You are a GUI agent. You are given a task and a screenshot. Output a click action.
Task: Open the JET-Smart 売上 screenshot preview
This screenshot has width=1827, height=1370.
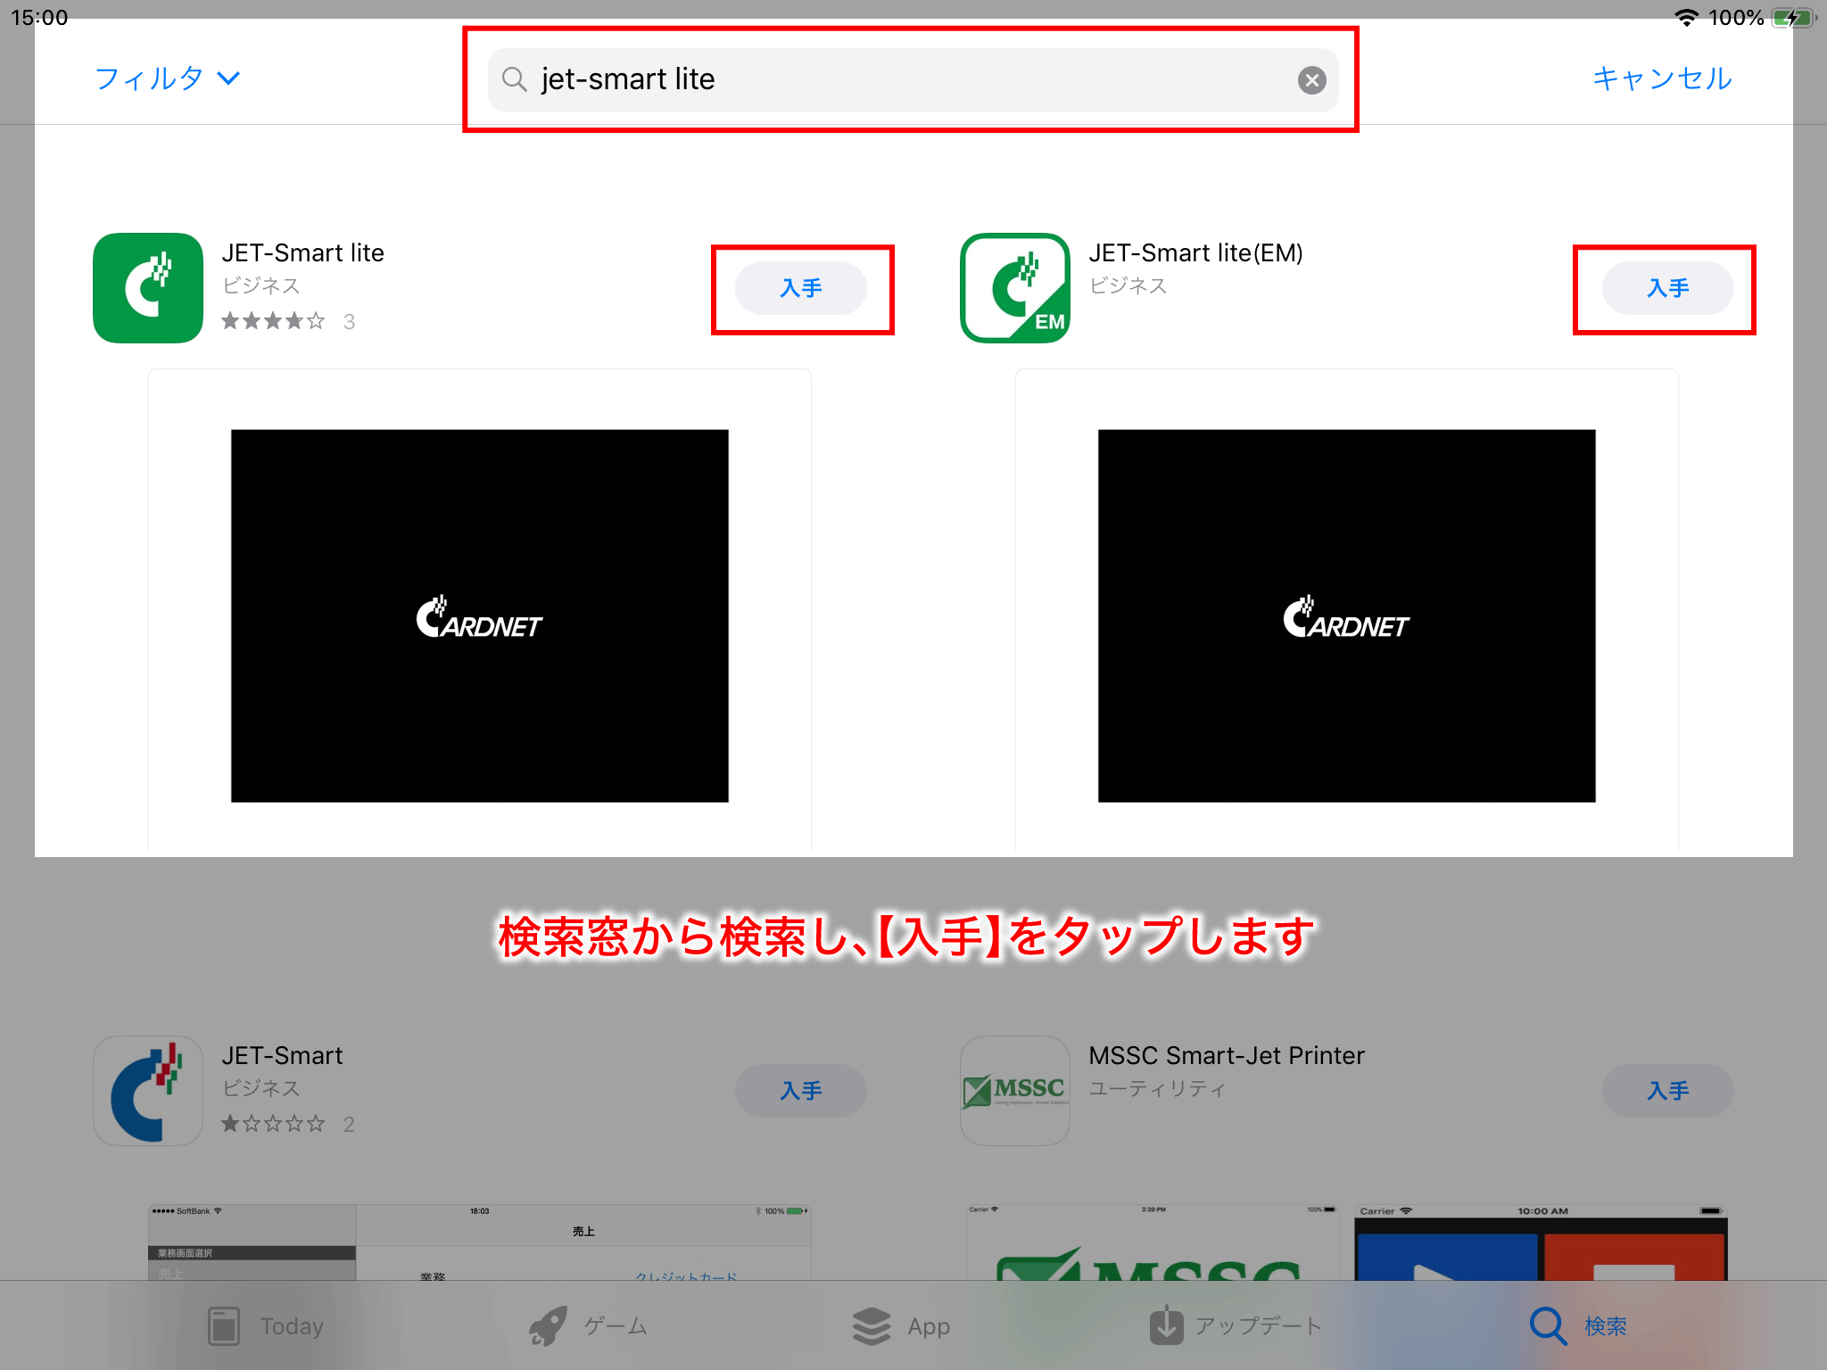(x=480, y=1242)
